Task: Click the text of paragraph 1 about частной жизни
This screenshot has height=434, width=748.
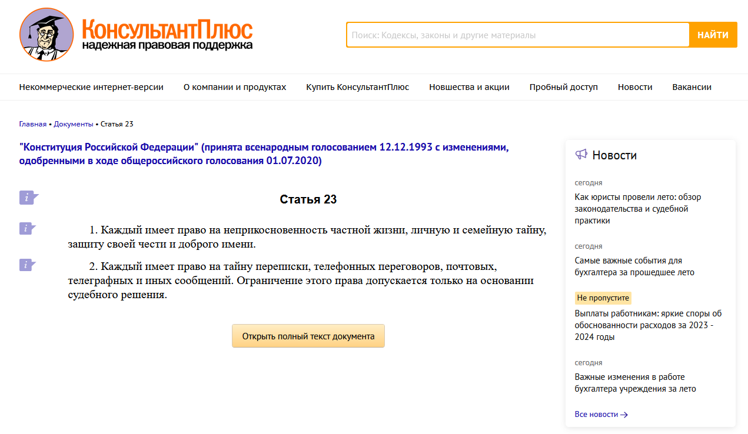Action: pos(307,236)
